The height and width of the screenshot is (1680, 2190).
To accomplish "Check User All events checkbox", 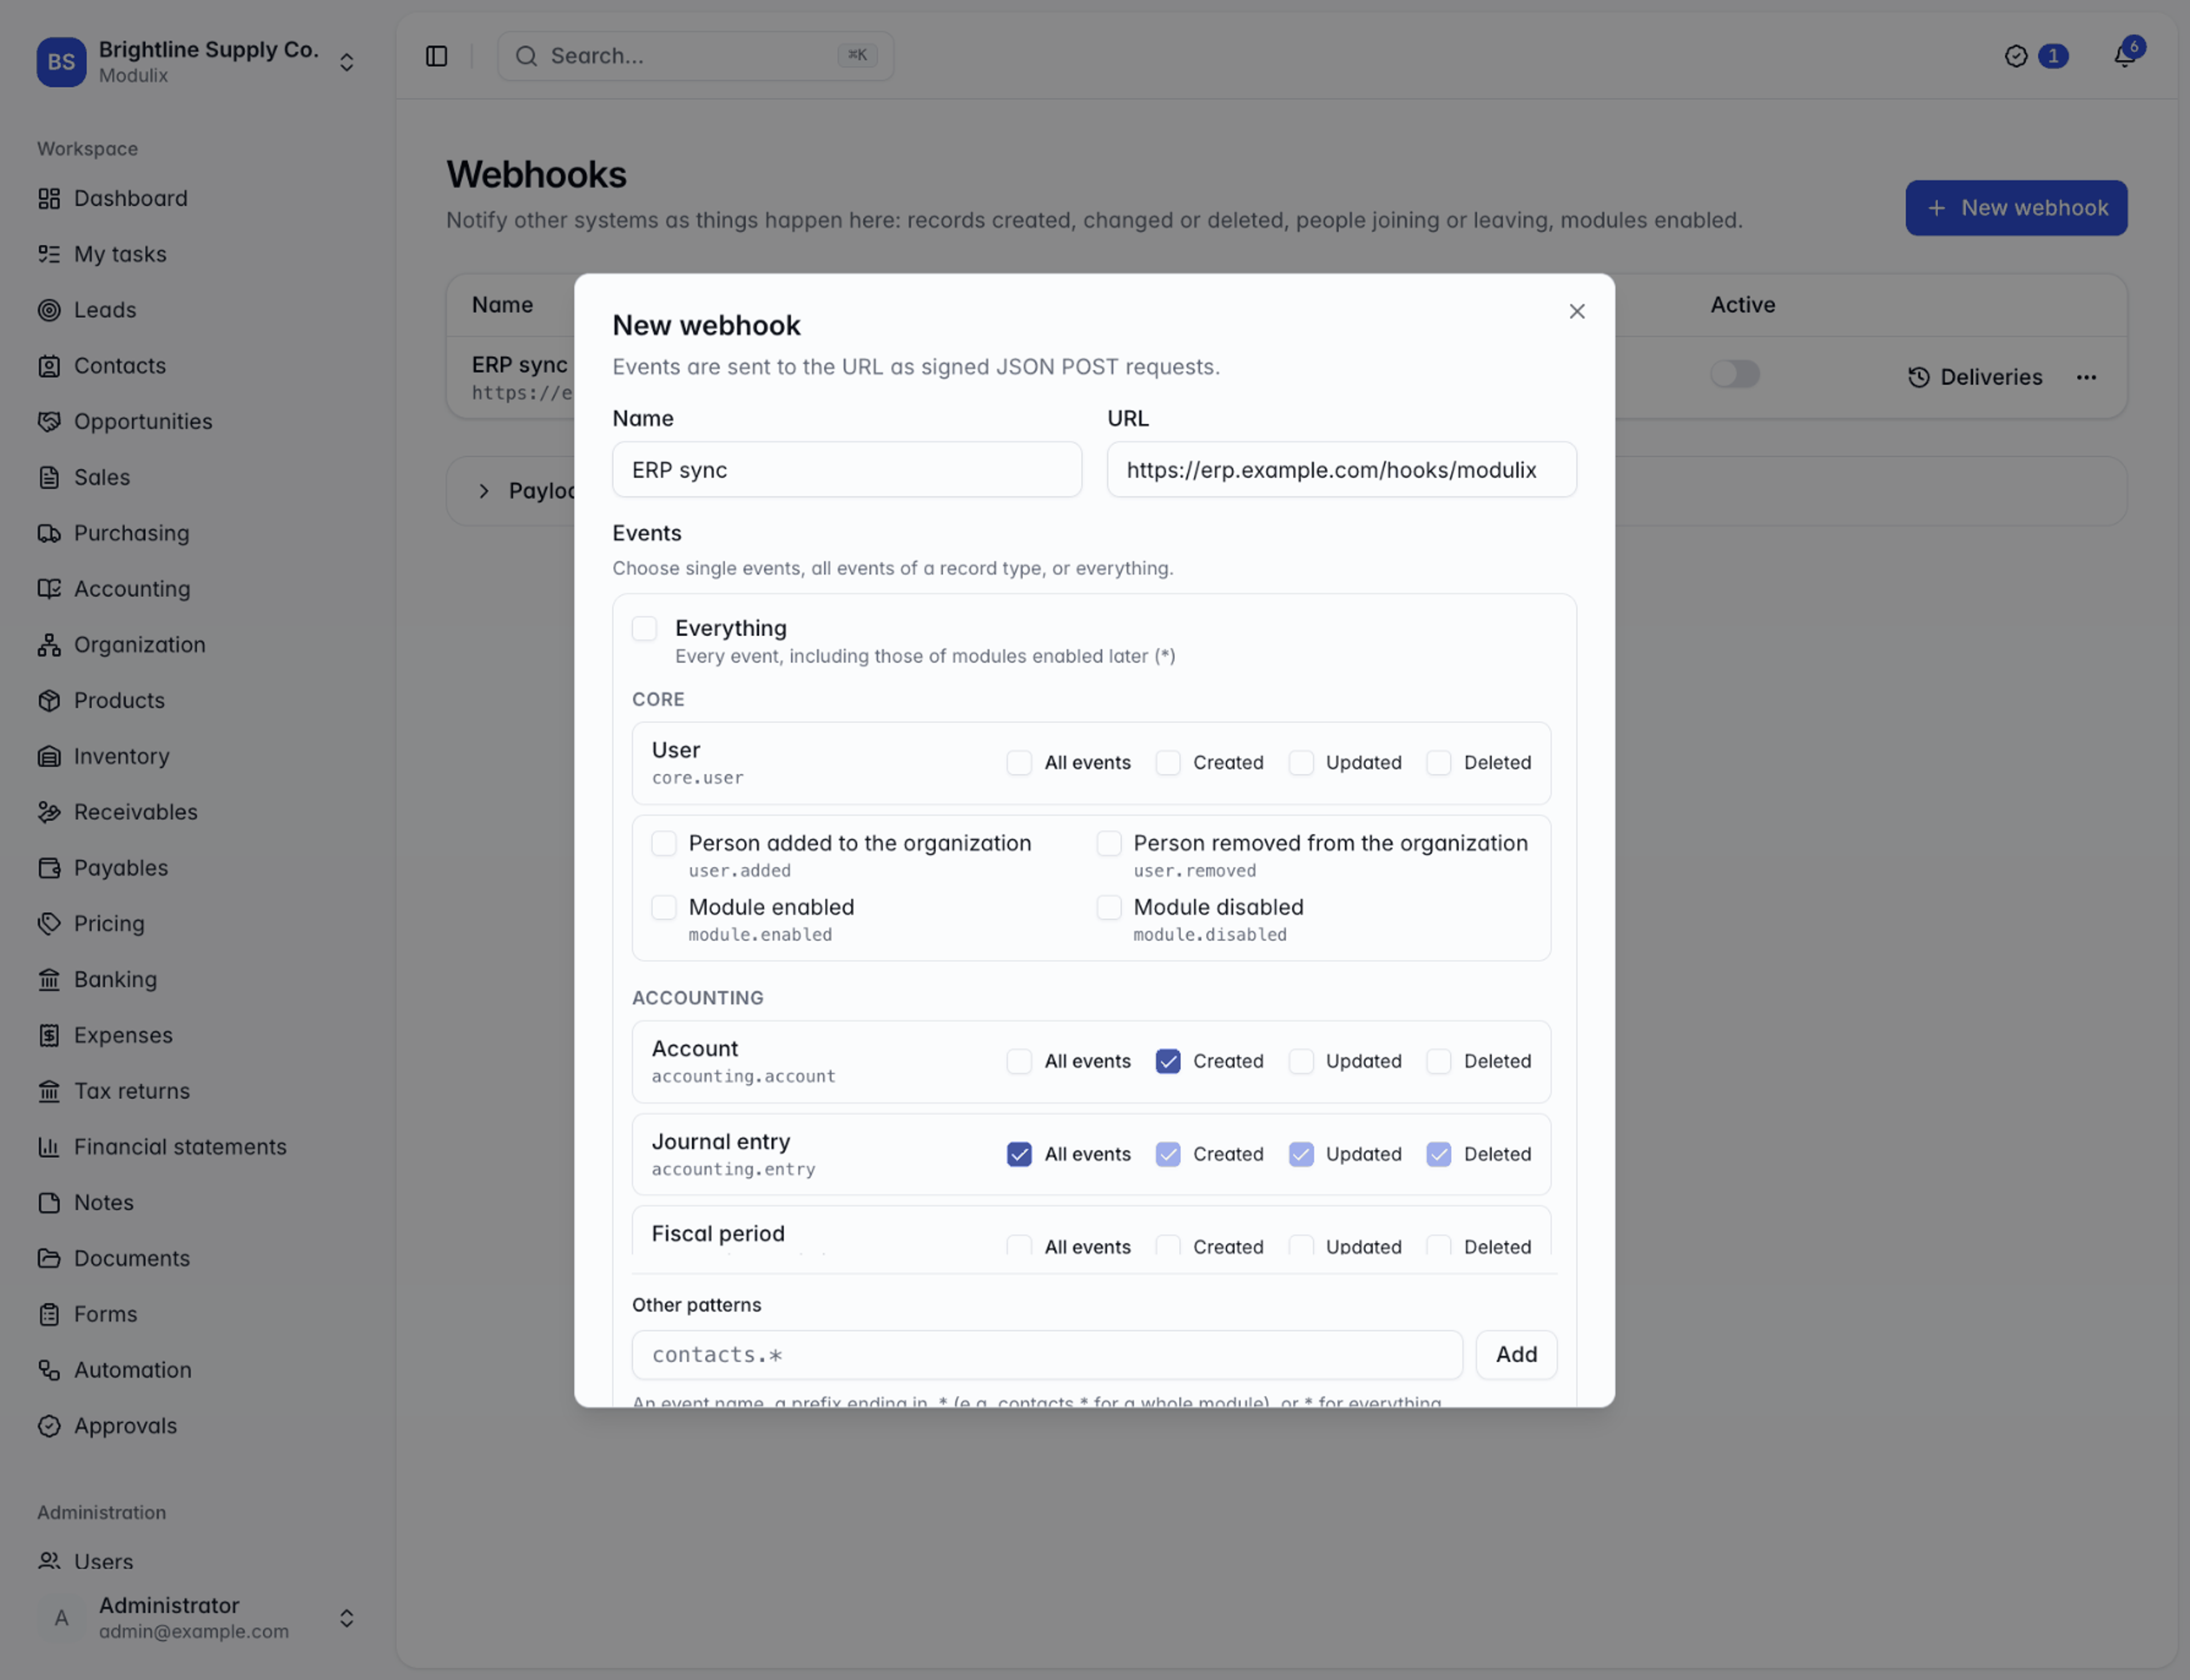I will click(1019, 763).
